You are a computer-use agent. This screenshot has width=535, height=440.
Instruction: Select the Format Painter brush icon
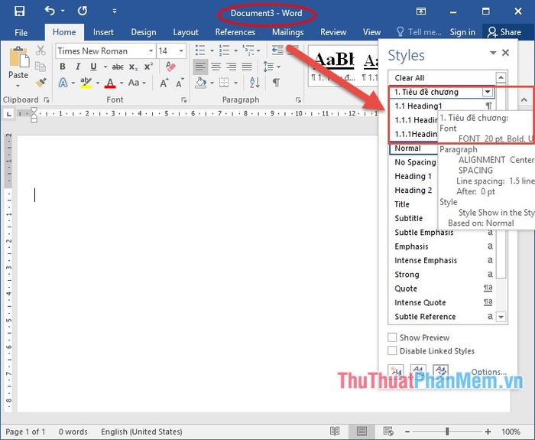pos(41,83)
